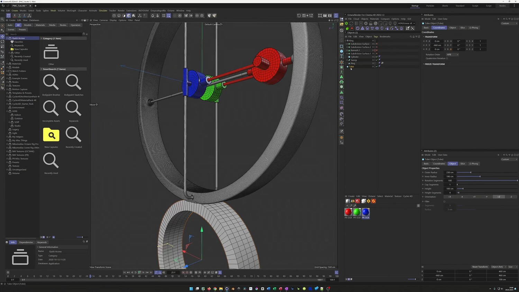Show the Presets asset filter

(x=22, y=29)
